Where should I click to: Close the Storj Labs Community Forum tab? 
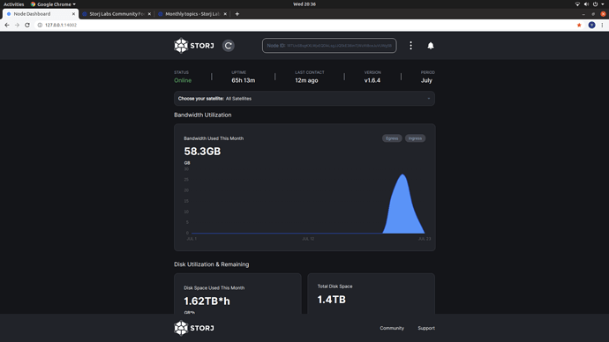149,14
